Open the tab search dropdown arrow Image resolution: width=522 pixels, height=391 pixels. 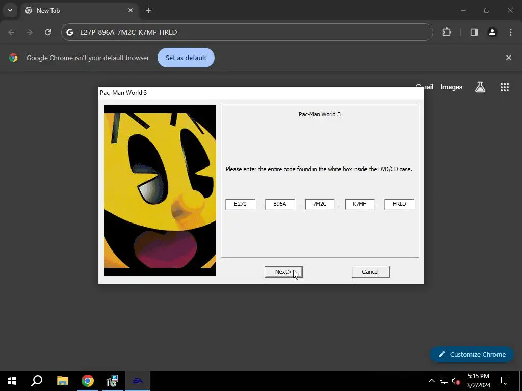click(x=10, y=10)
